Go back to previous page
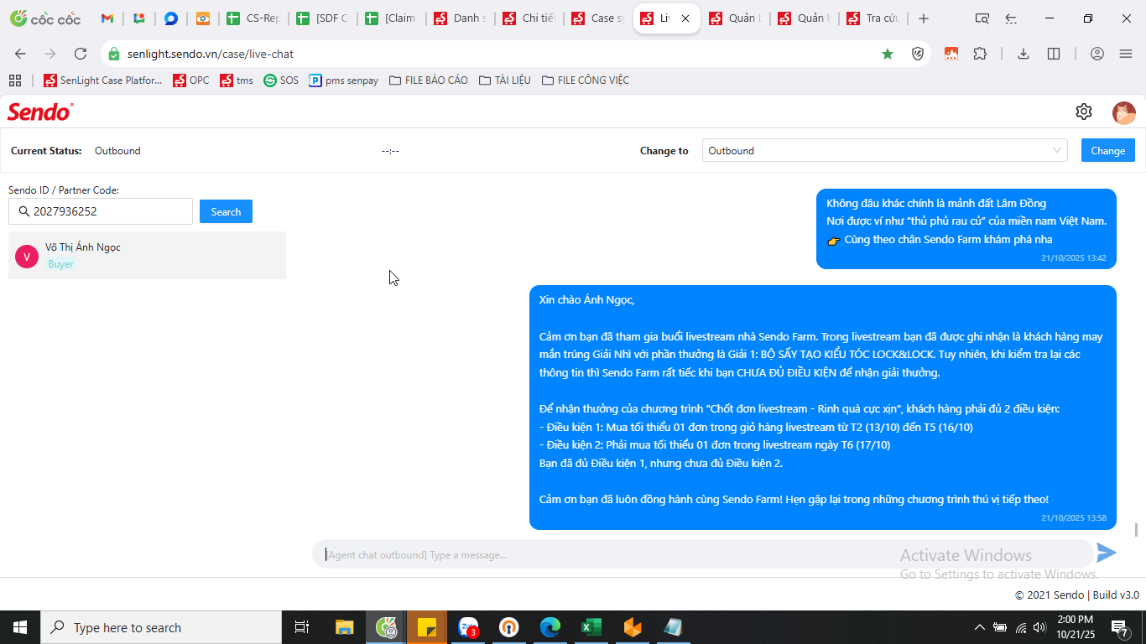 (20, 54)
